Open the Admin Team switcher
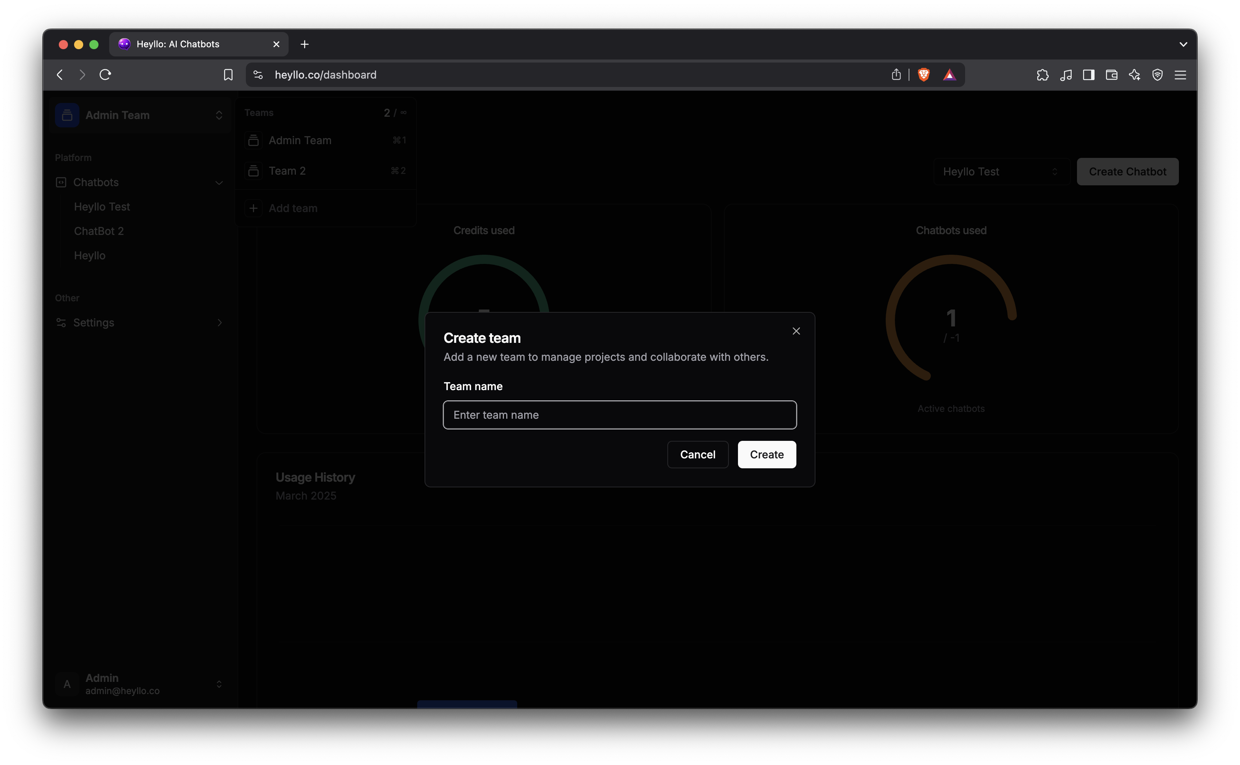Screen dimensions: 1240x765 140,115
